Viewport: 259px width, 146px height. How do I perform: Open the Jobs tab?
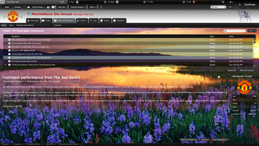tap(94, 21)
